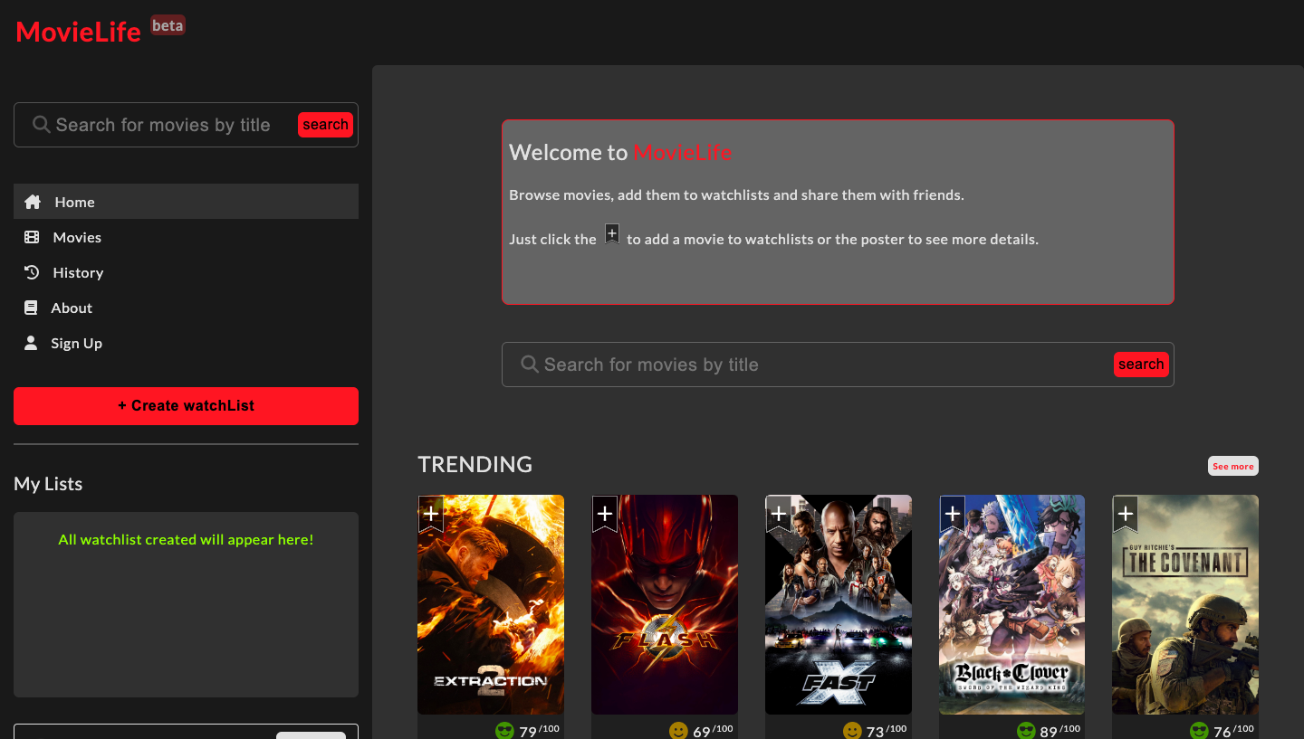Open the Fast X poster

pyautogui.click(x=839, y=604)
